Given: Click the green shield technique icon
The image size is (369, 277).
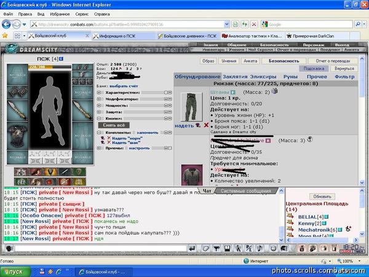Looking at the screenshot, I should (79, 172).
